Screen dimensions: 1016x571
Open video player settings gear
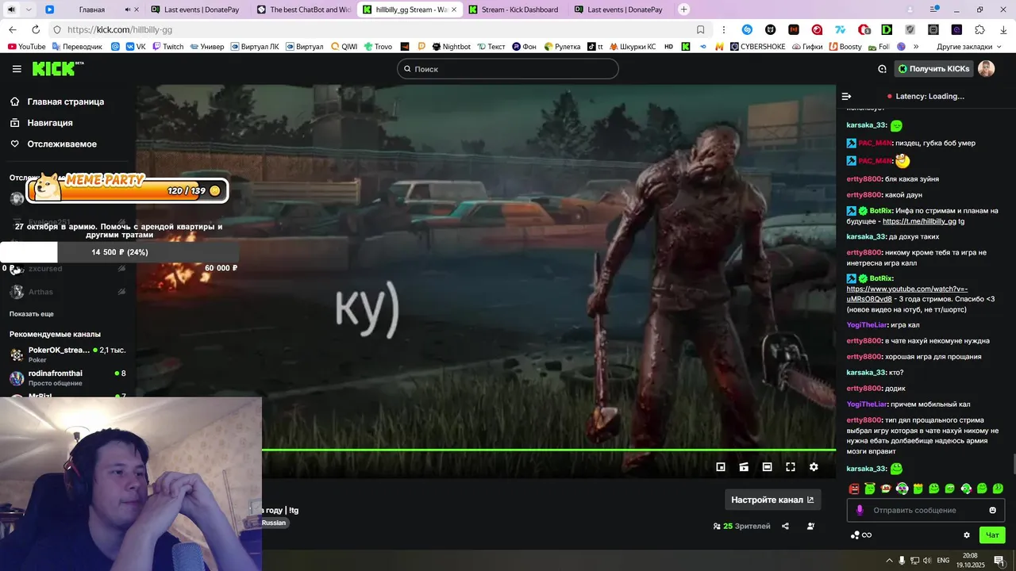[814, 467]
